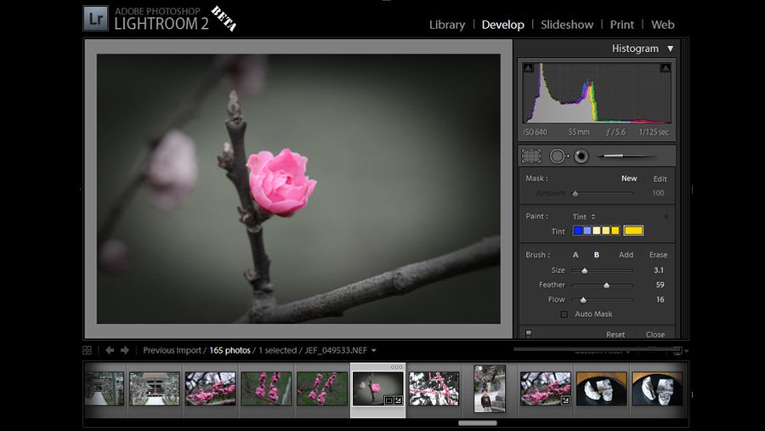Screen dimensions: 765x431
Task: Click the crop badge on selected thumbnail
Action: pos(388,400)
